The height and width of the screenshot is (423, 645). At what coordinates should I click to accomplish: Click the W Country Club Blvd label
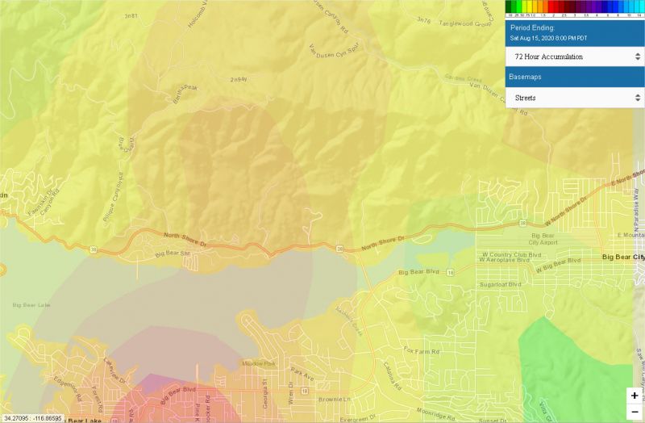[512, 255]
